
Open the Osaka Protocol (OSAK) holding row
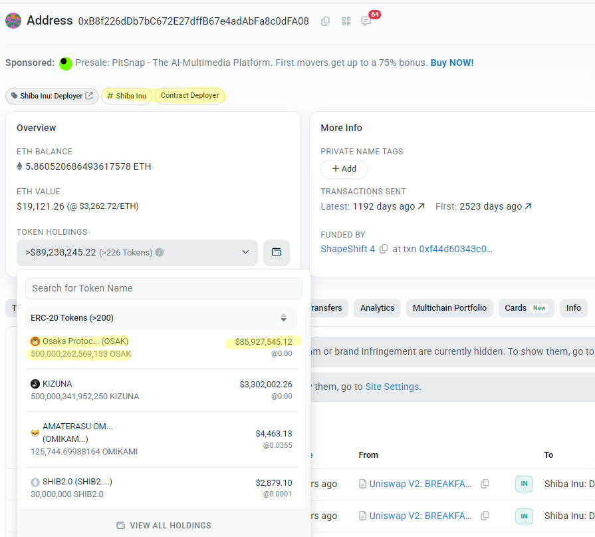tap(162, 347)
